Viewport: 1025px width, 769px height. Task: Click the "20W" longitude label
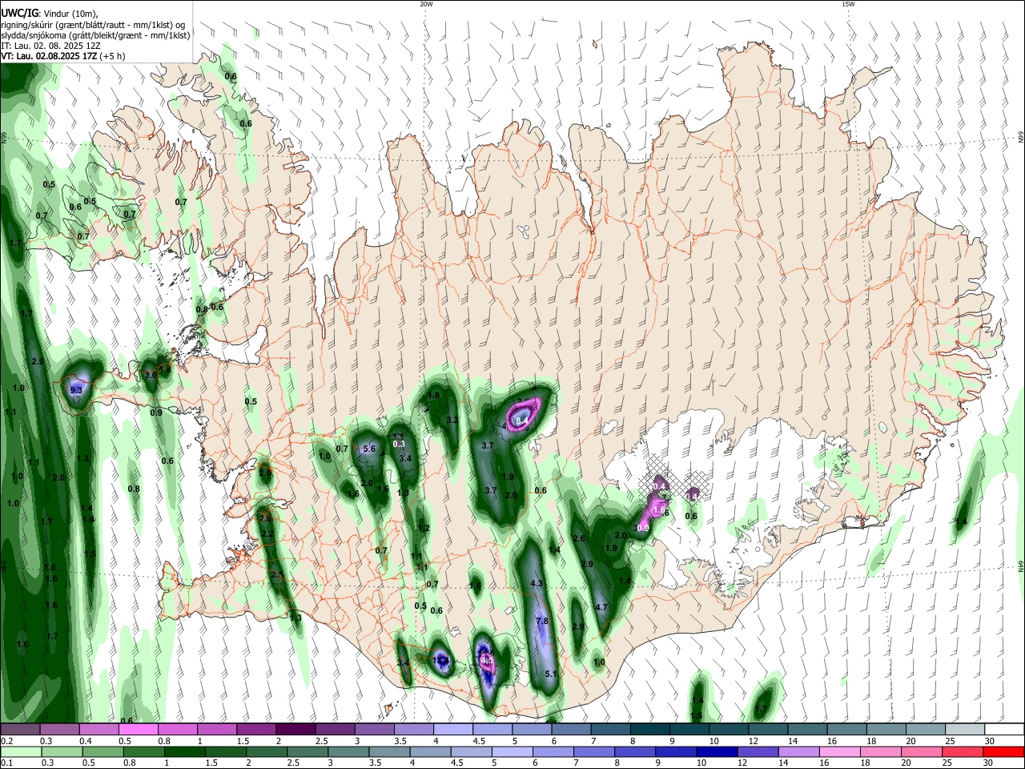click(426, 4)
